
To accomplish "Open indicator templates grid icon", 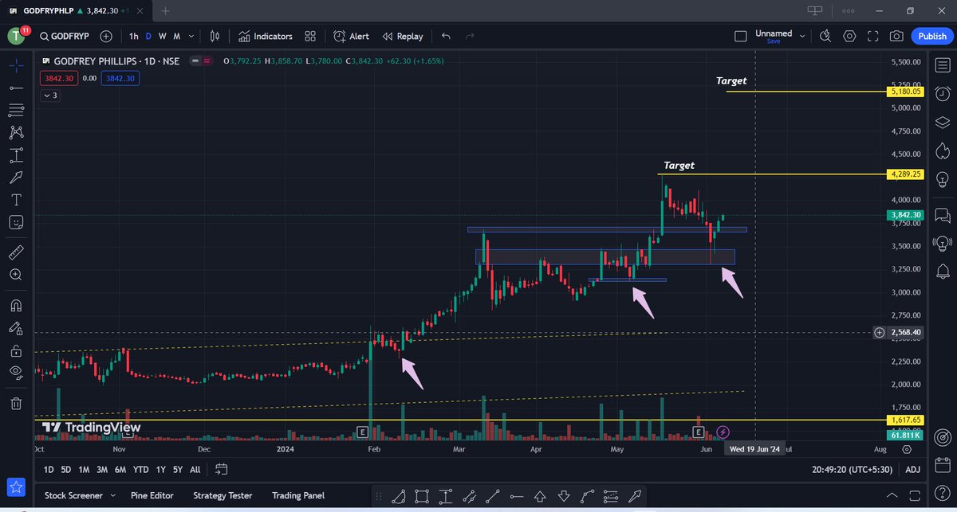I will [310, 37].
